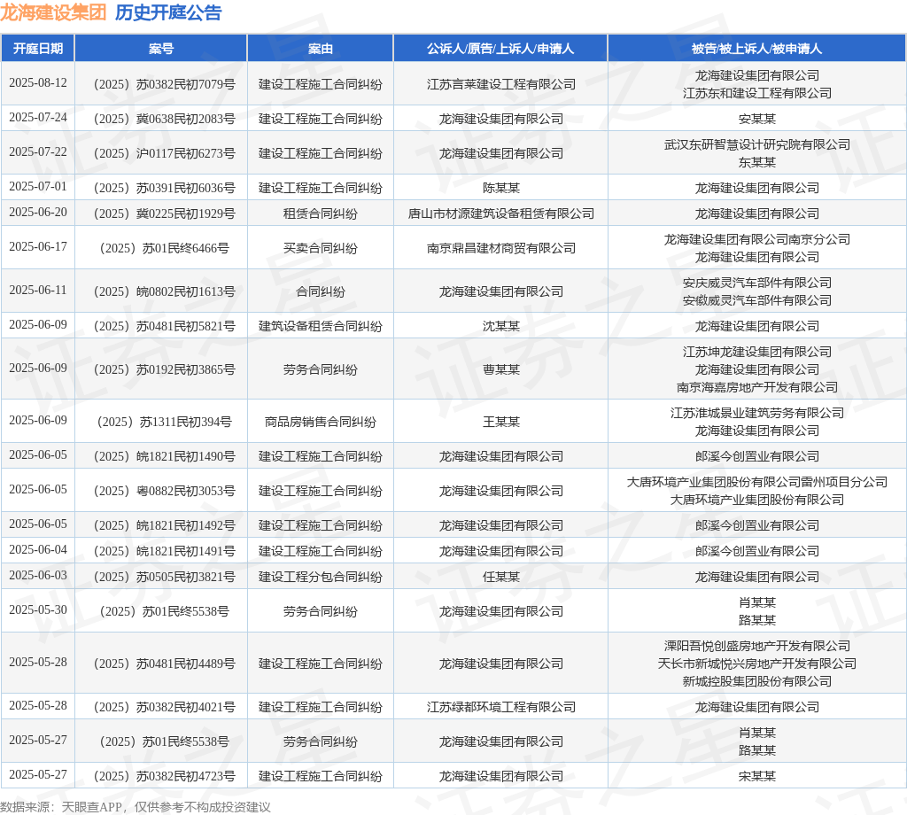907x815 pixels.
Task: Click plaintiff 江苏言莱建设工程有限公司
Action: tap(501, 84)
